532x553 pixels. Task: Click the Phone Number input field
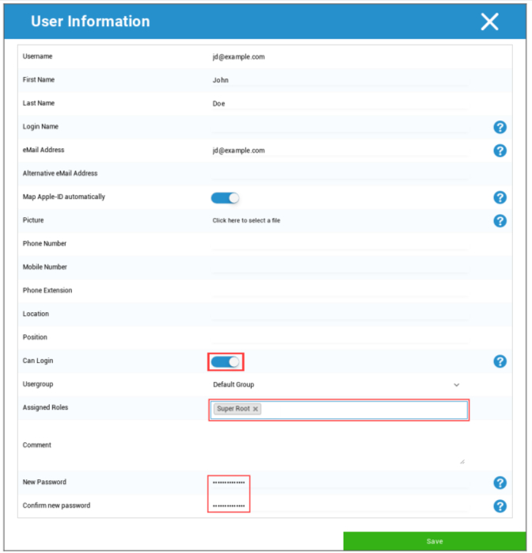339,244
